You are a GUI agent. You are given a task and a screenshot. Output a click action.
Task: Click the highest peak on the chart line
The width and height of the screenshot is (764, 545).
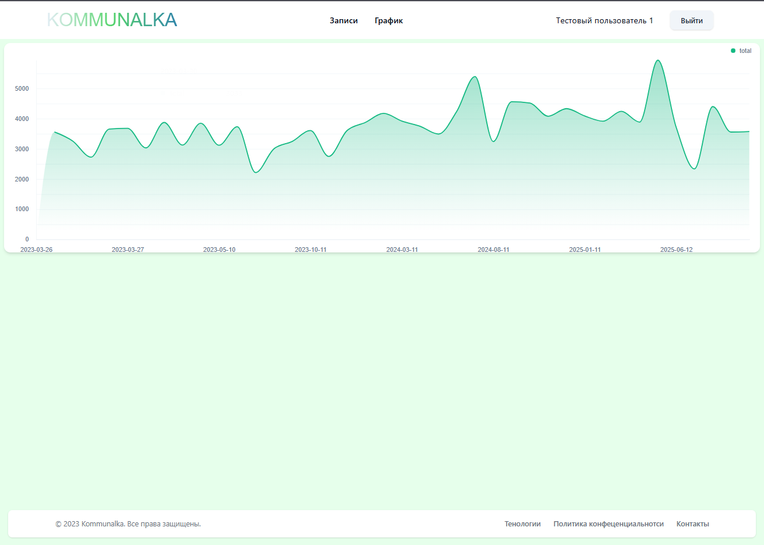point(657,60)
